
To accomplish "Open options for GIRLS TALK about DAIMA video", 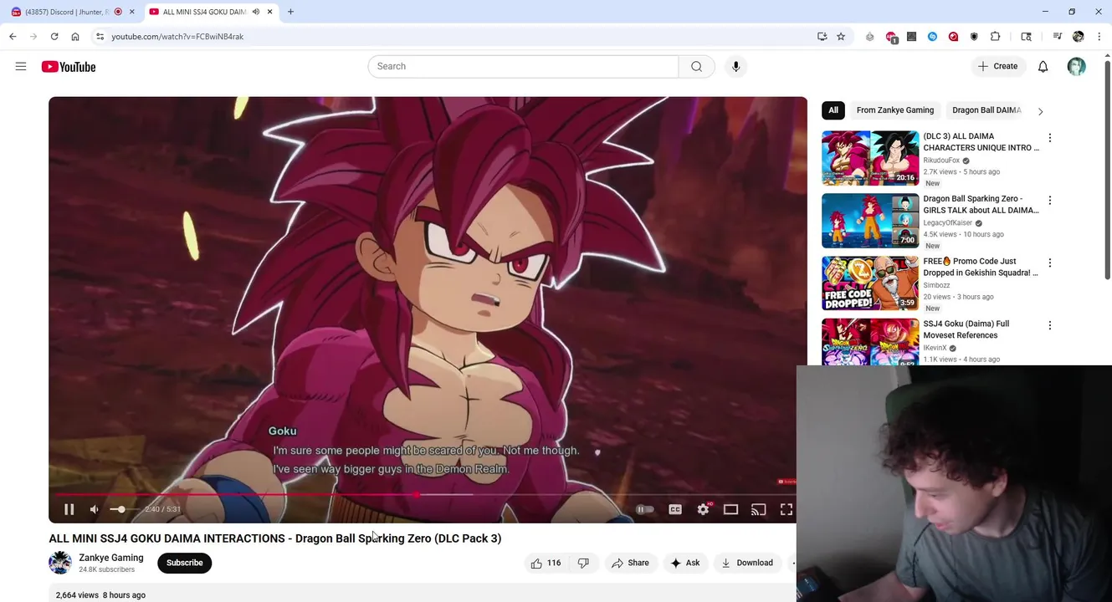I will point(1049,201).
